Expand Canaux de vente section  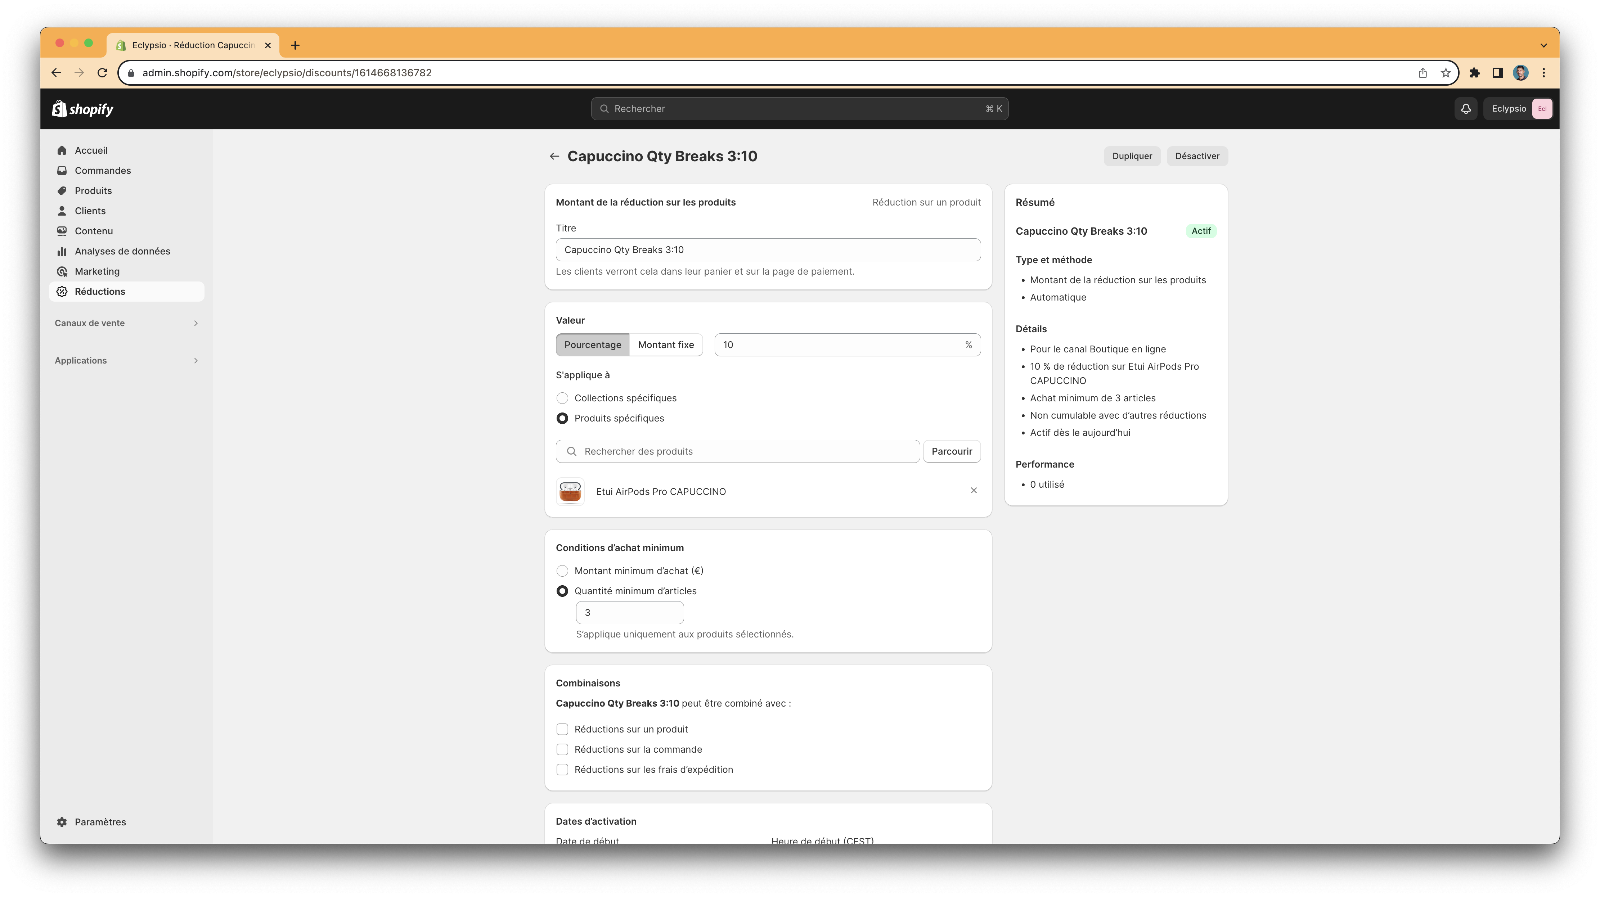click(195, 323)
